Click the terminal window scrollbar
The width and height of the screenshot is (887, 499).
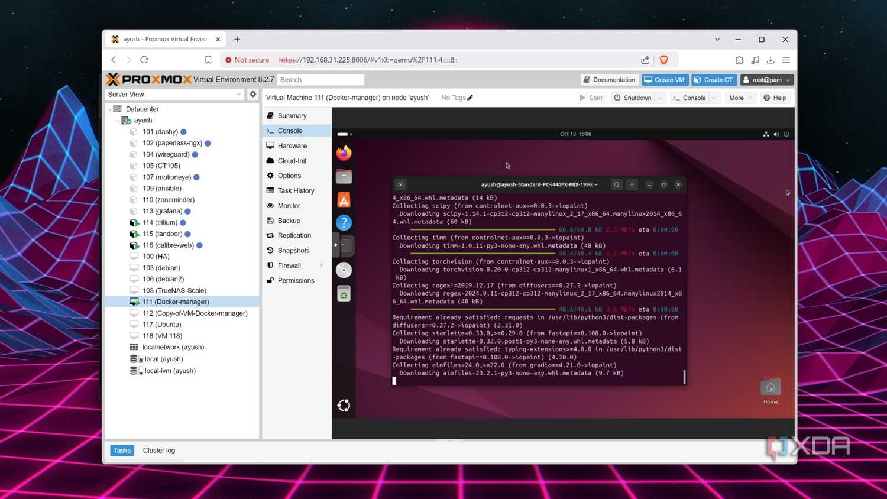pos(684,377)
